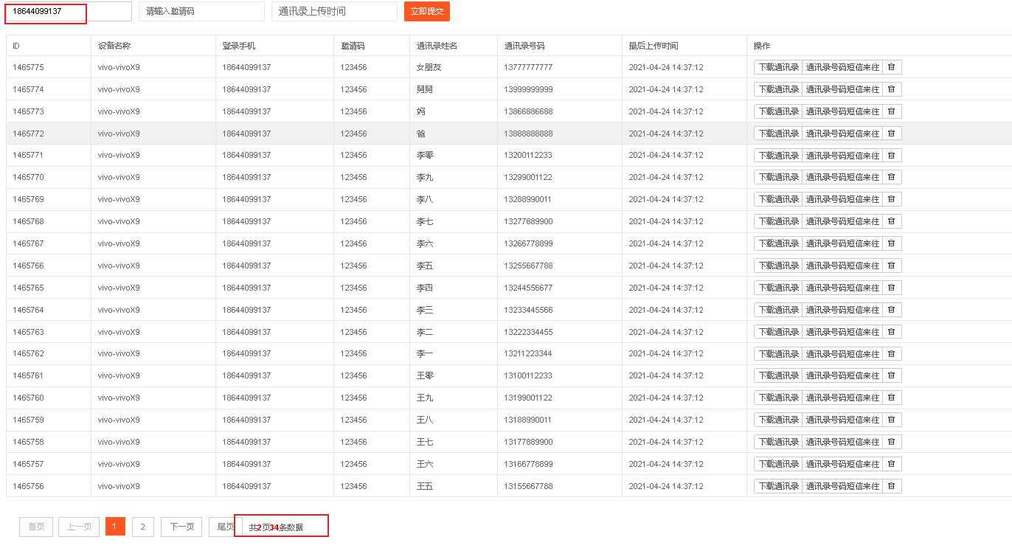The image size is (1012, 551).
Task: Trash the record with ID 1465769
Action: click(892, 199)
